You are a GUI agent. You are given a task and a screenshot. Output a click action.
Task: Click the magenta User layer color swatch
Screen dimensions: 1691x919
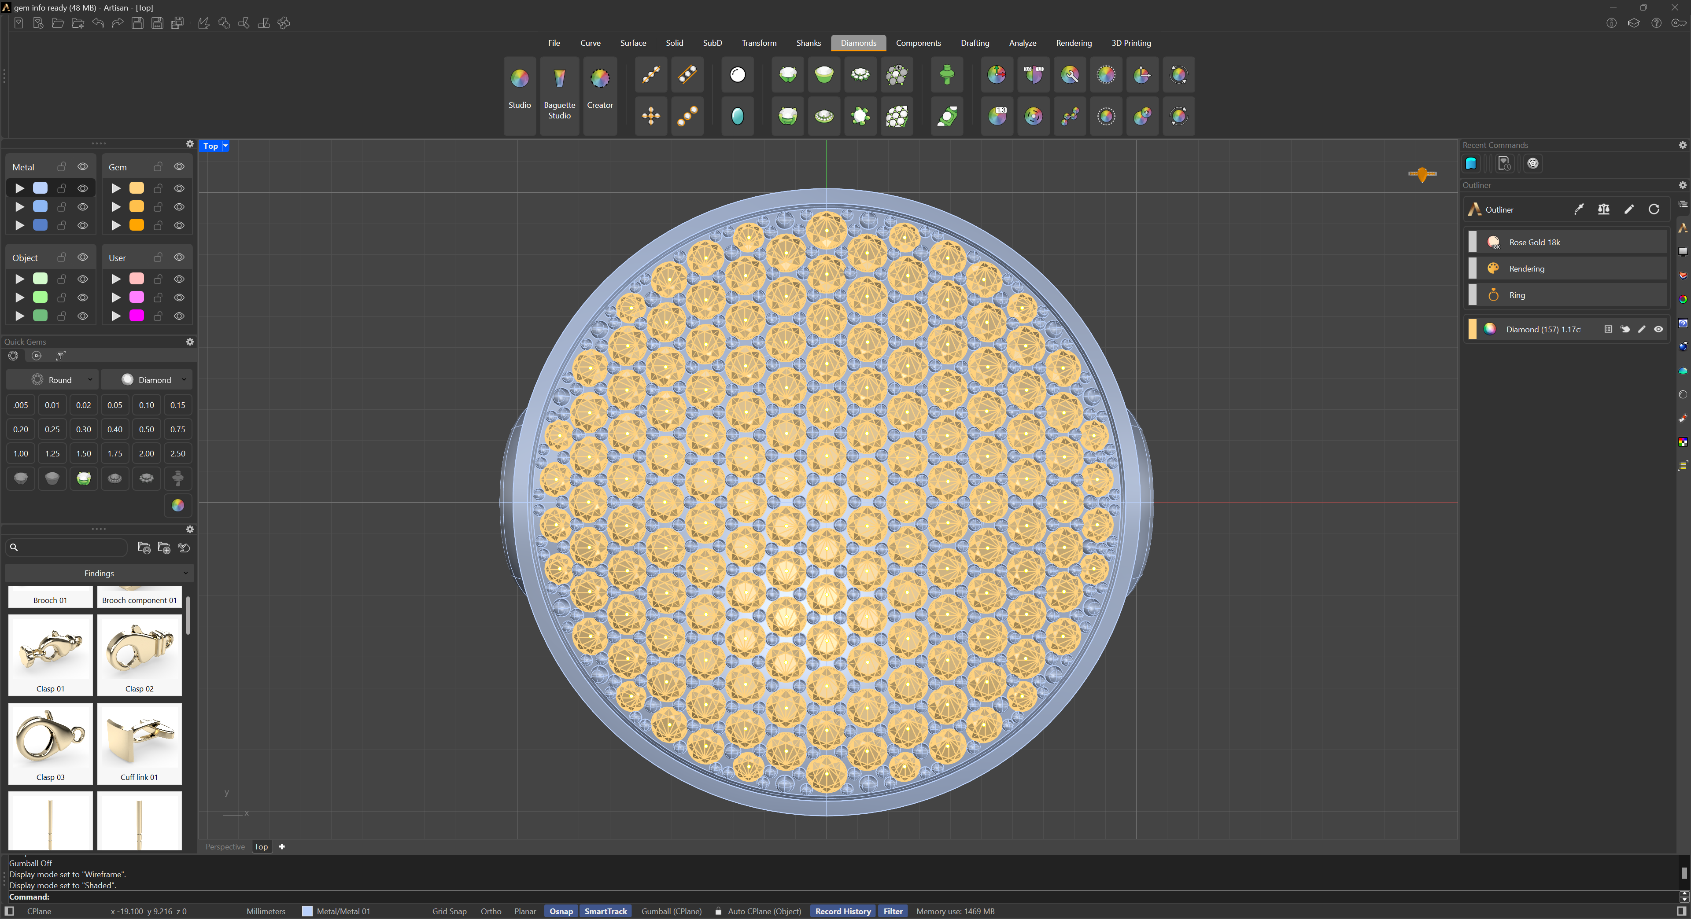137,316
